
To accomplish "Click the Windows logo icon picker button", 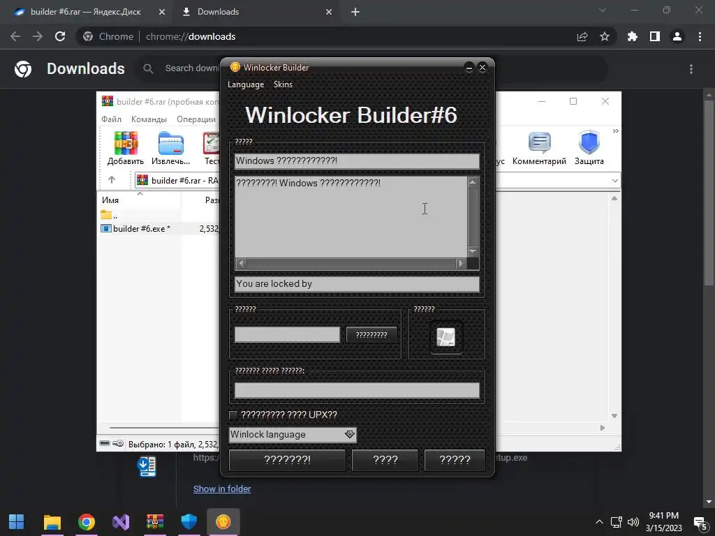I will coord(445,337).
